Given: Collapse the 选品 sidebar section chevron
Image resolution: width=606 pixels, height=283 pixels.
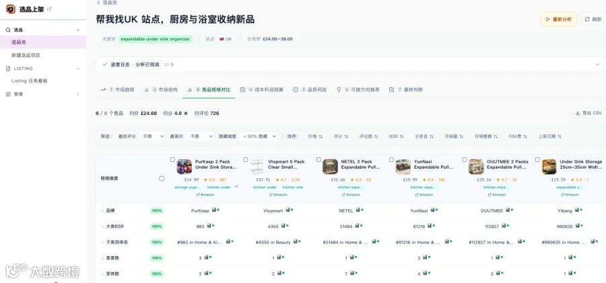Looking at the screenshot, I should coord(78,30).
